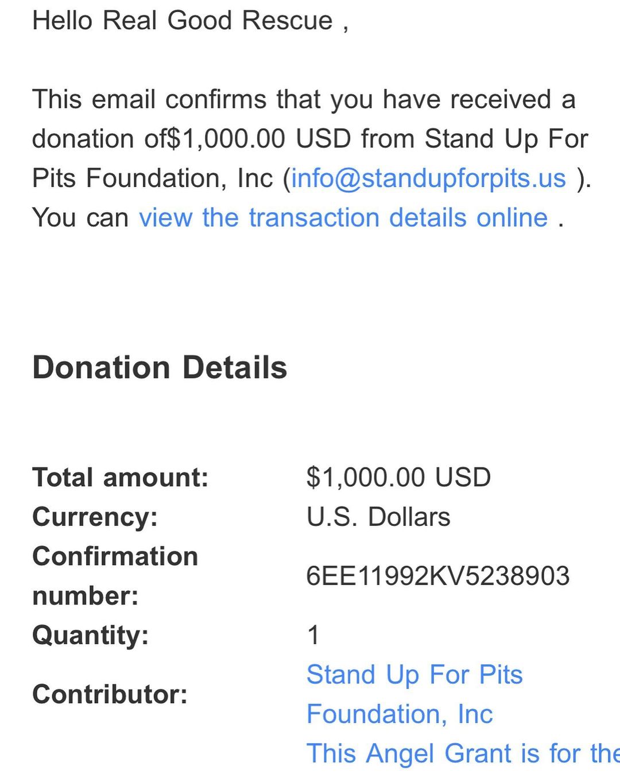Click the "You can" text before the link
The height and width of the screenshot is (772, 620).
(80, 218)
